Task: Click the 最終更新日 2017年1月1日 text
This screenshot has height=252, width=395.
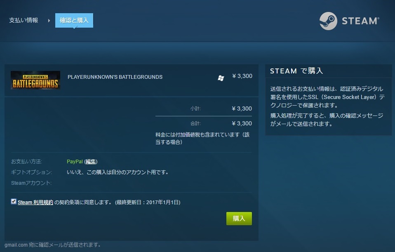Action: (x=148, y=203)
